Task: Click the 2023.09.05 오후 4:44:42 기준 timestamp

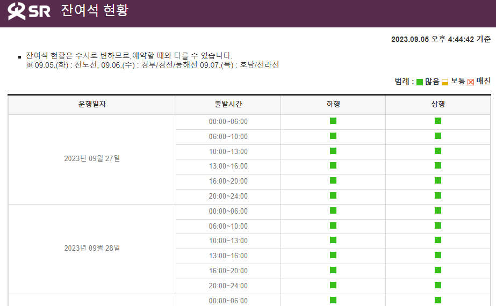Action: (x=441, y=39)
